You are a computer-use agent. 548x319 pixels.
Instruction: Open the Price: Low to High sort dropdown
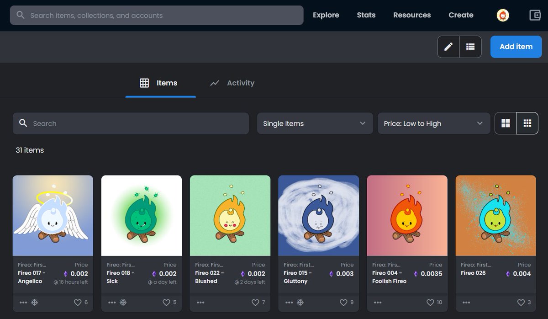434,123
